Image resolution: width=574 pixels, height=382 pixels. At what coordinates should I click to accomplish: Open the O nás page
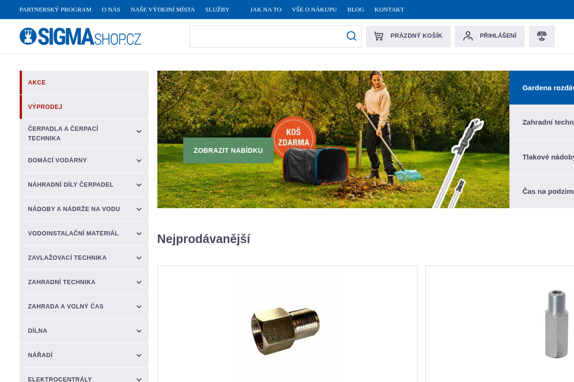[111, 10]
